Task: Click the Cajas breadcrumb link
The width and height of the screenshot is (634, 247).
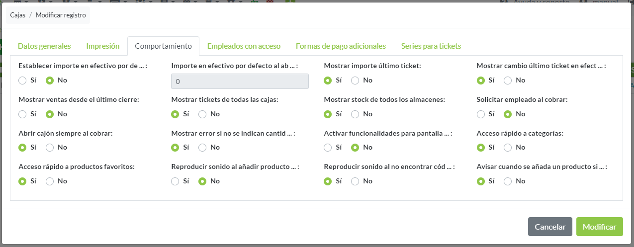Action: click(x=18, y=15)
